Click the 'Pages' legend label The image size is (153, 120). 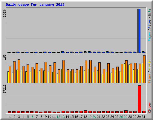150,37
